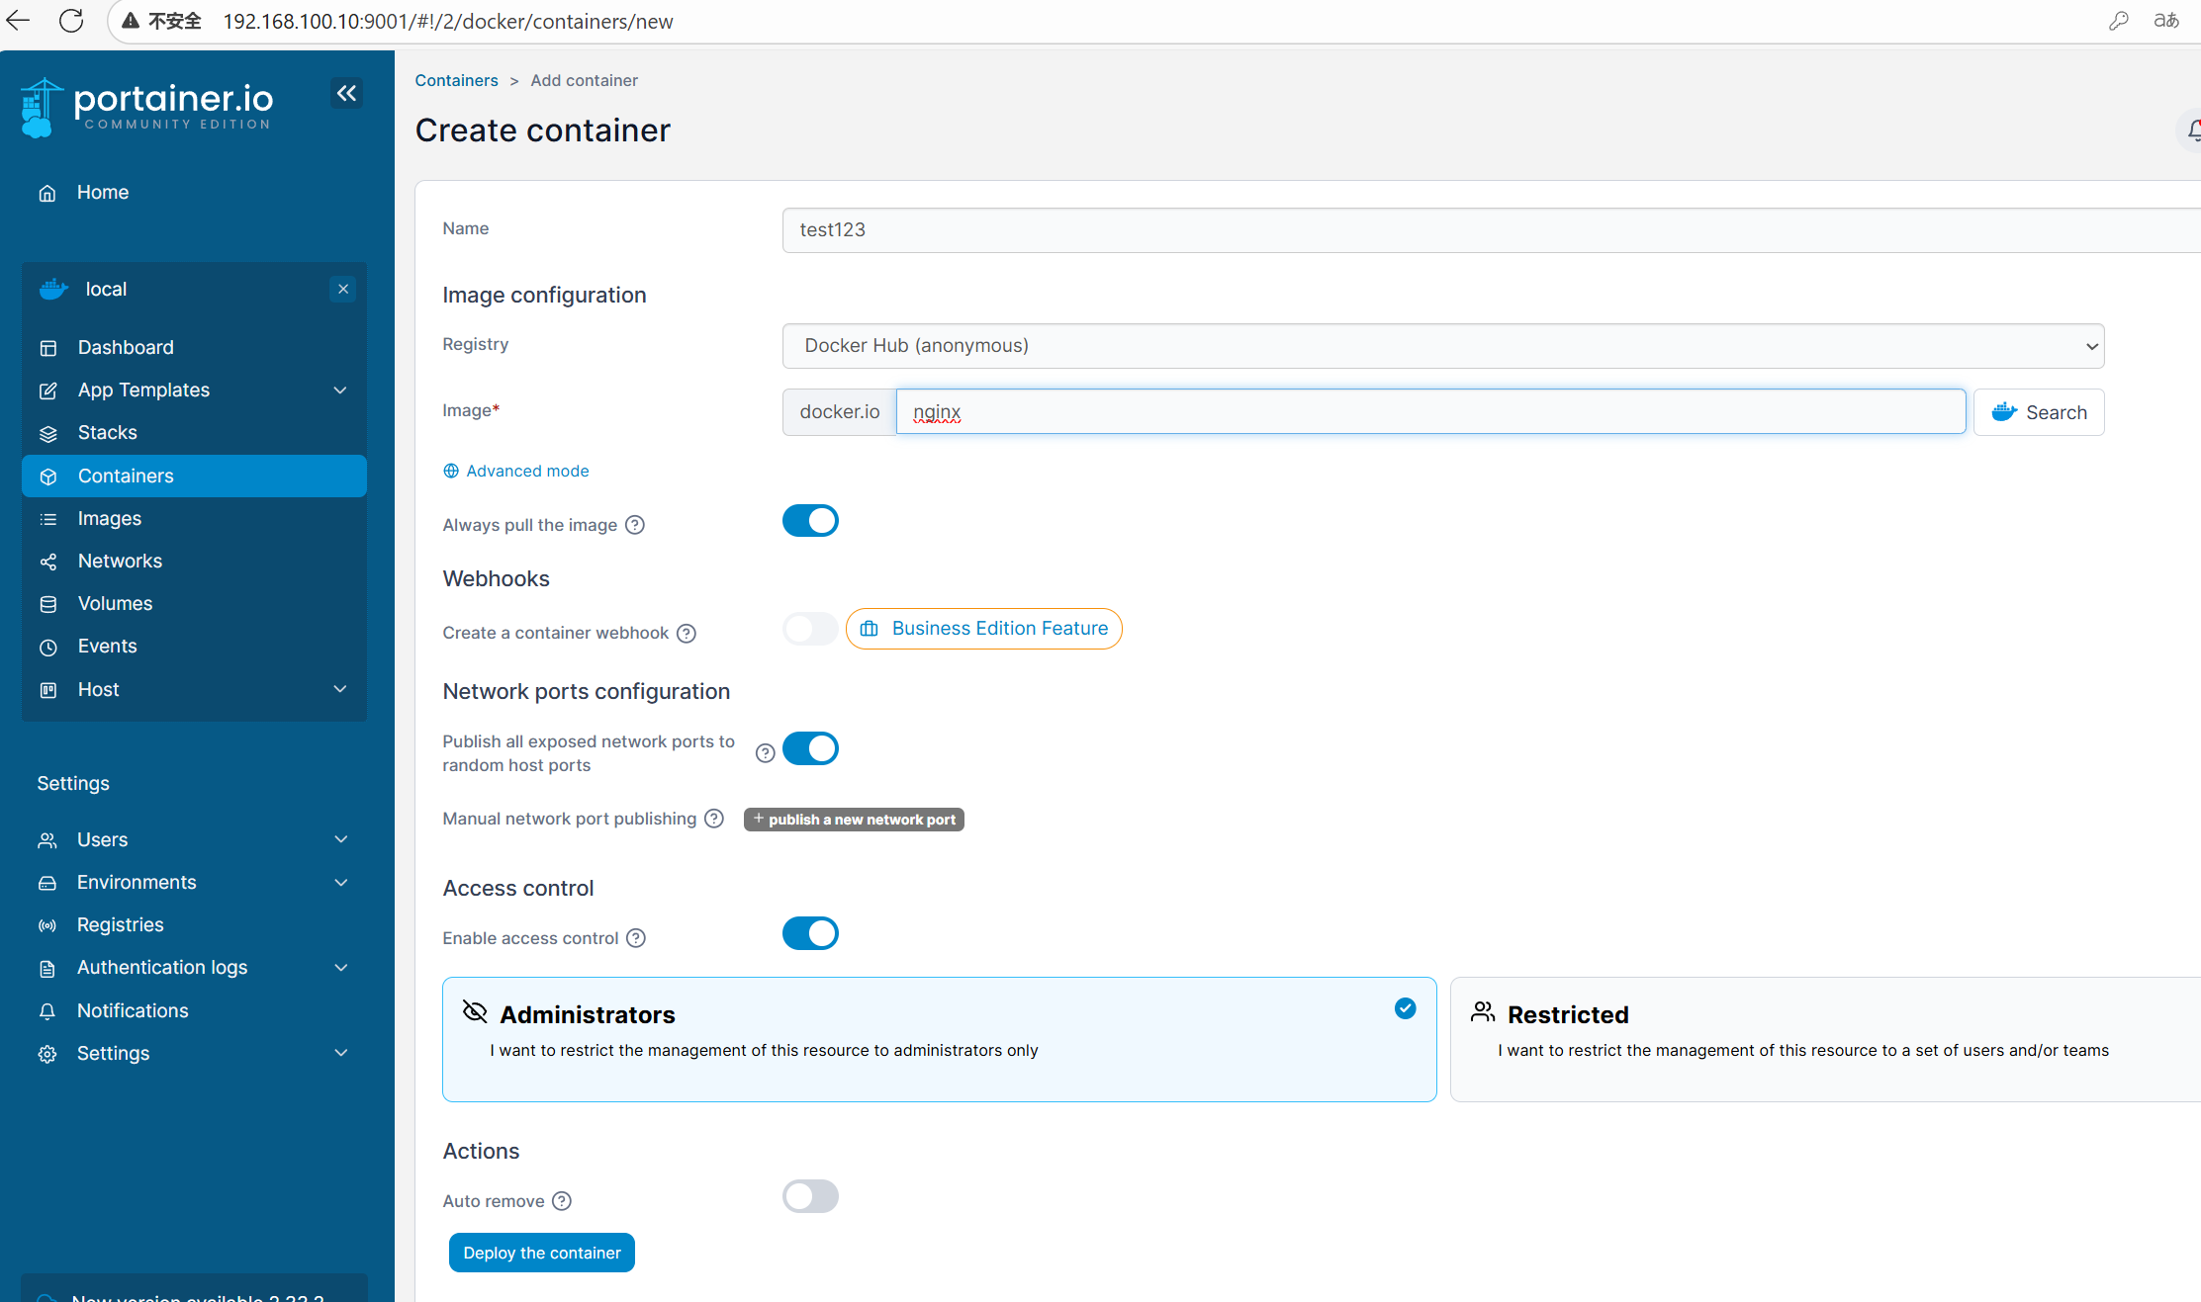Click the Advanced mode link
Screen dimensions: 2201x1302
click(526, 472)
